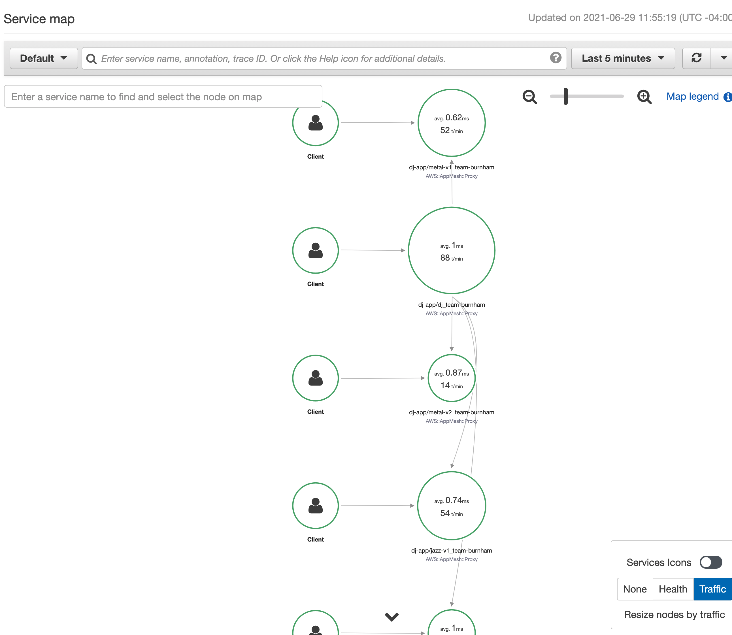Click the service name, annotation, trace ID filter field
The height and width of the screenshot is (635, 732).
pyautogui.click(x=324, y=58)
